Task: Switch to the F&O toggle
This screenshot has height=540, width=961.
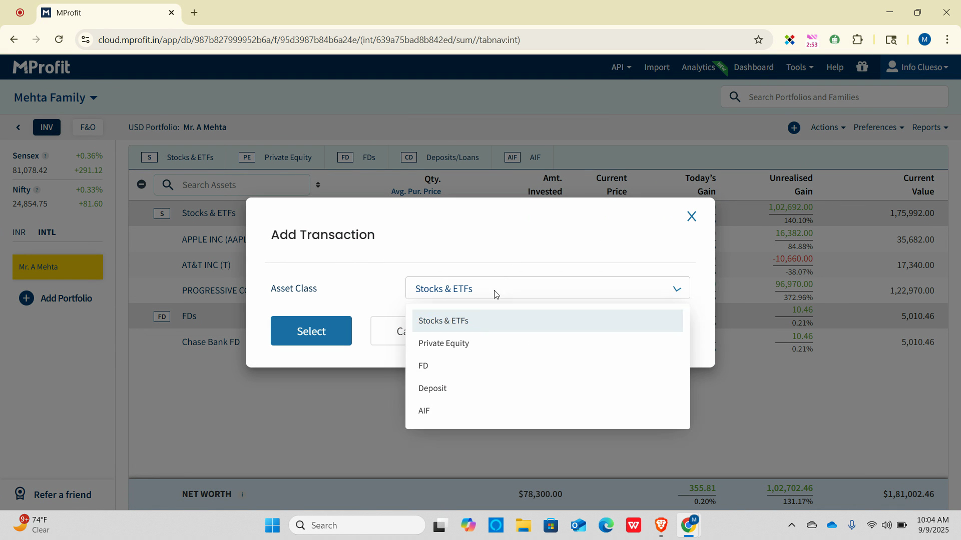Action: (88, 127)
